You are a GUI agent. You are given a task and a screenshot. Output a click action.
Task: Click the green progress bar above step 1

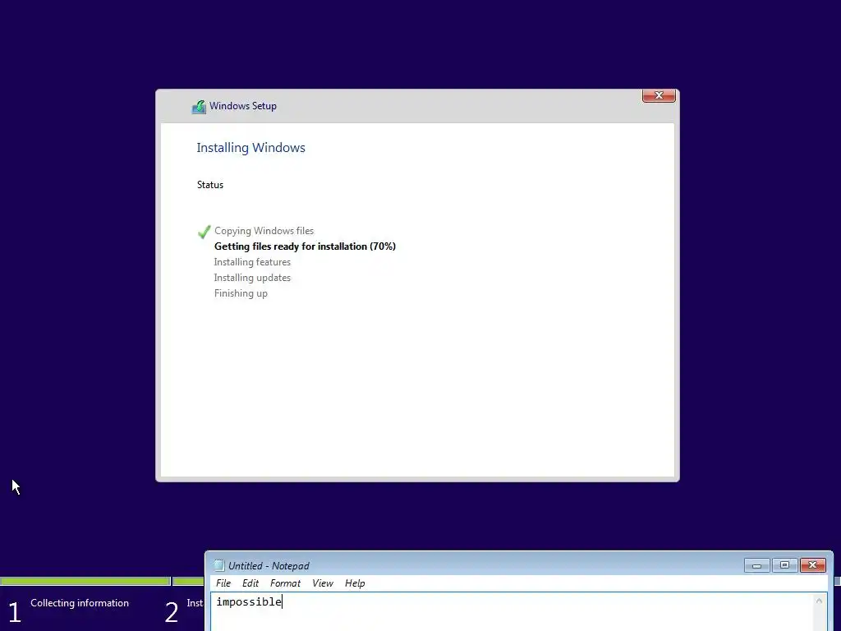tap(85, 581)
